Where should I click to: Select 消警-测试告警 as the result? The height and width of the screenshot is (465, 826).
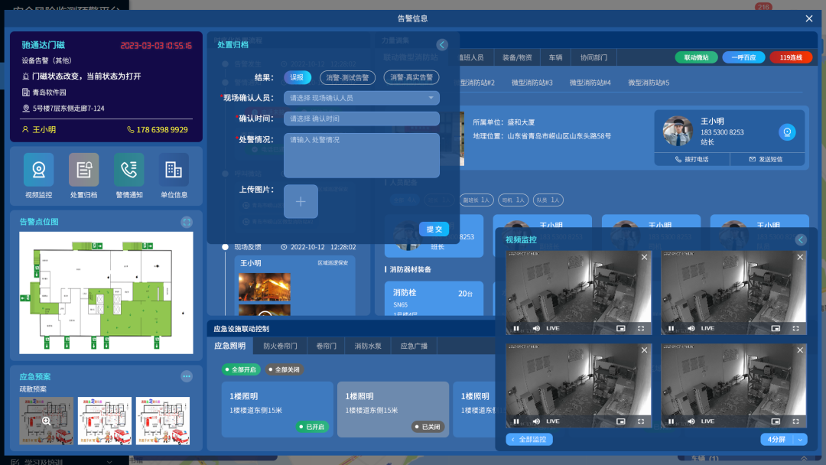click(348, 77)
